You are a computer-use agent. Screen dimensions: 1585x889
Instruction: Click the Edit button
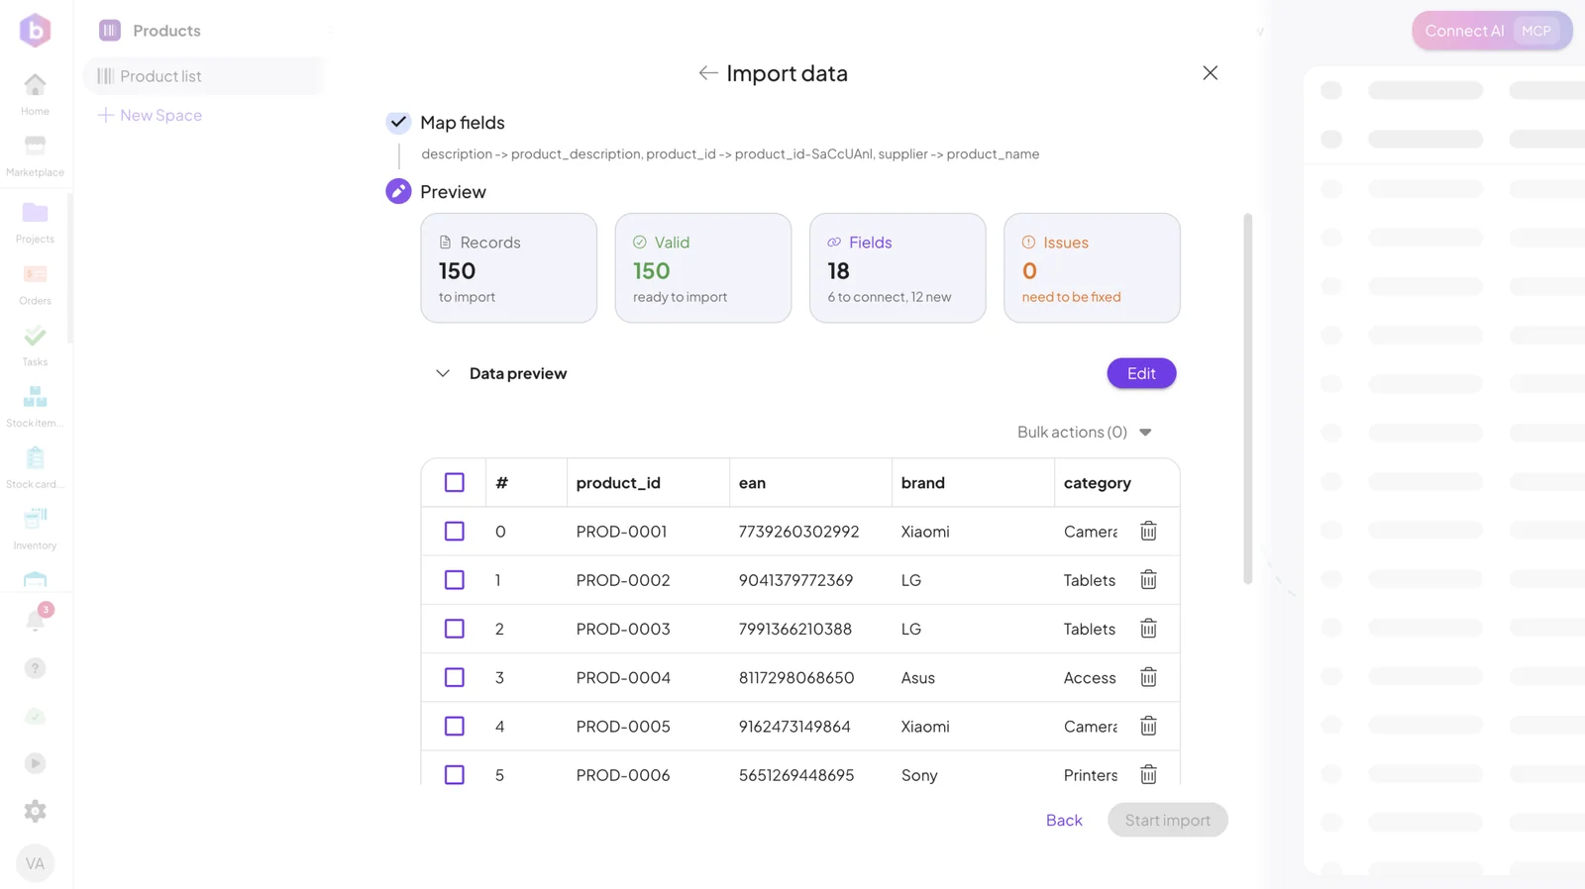click(1141, 374)
